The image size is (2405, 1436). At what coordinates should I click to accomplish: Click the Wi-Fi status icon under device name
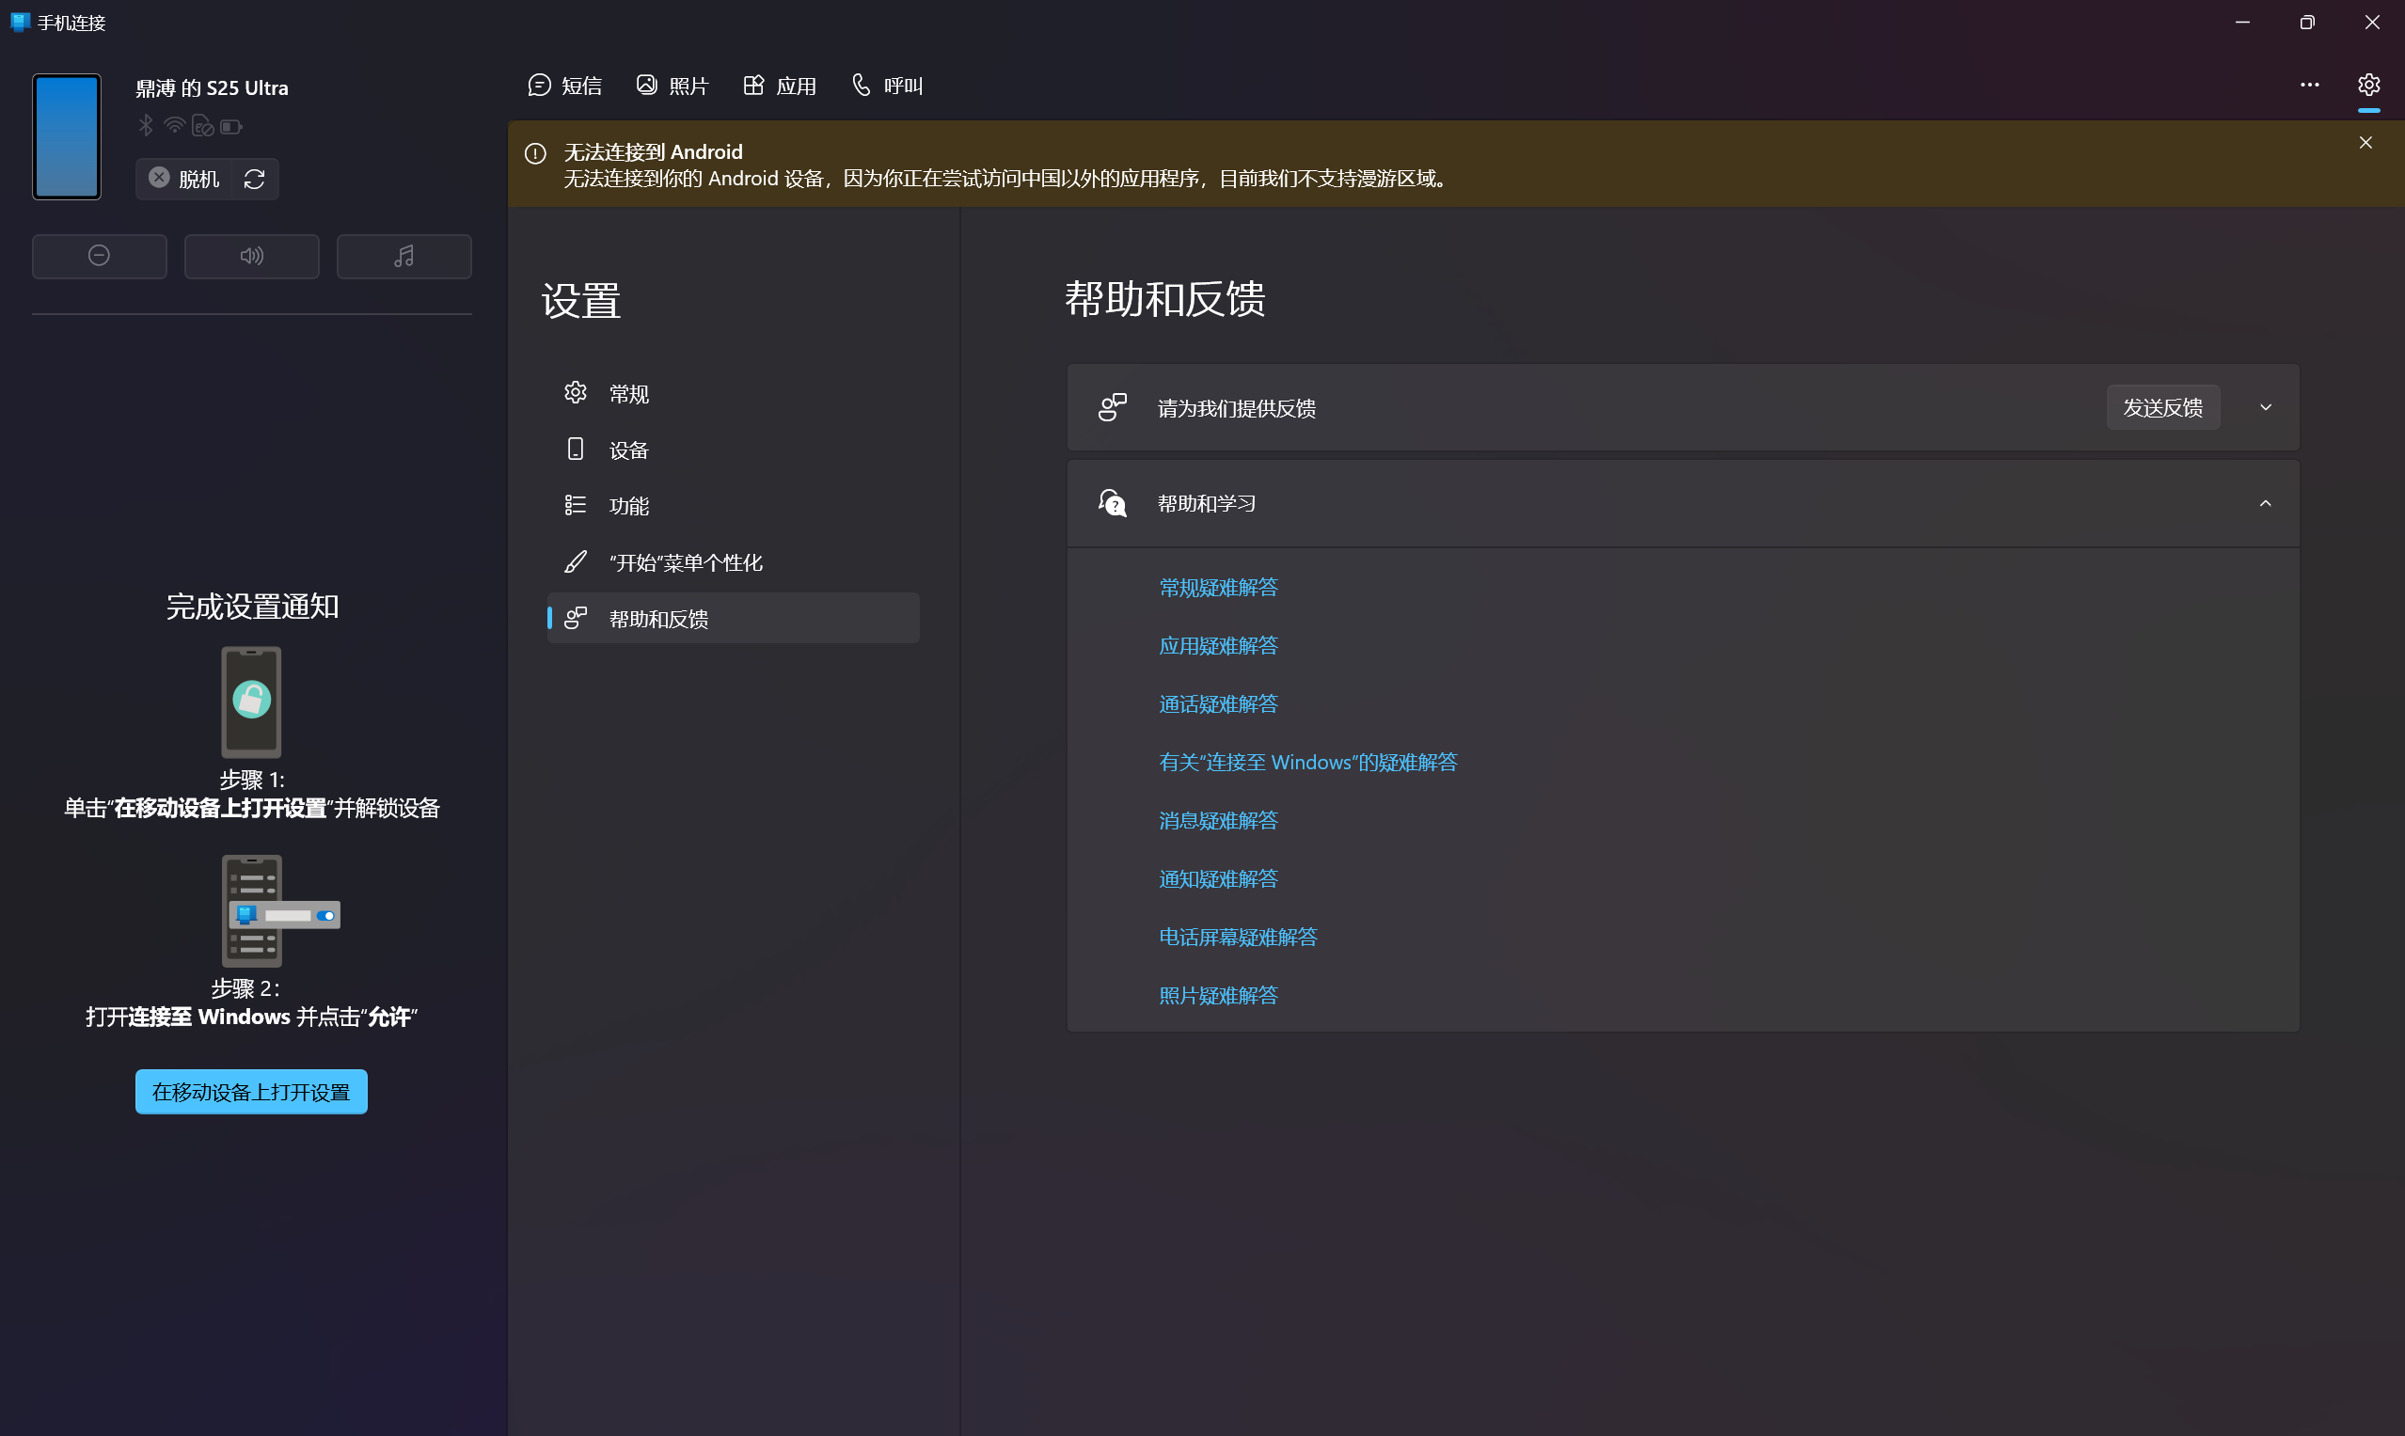pos(173,125)
